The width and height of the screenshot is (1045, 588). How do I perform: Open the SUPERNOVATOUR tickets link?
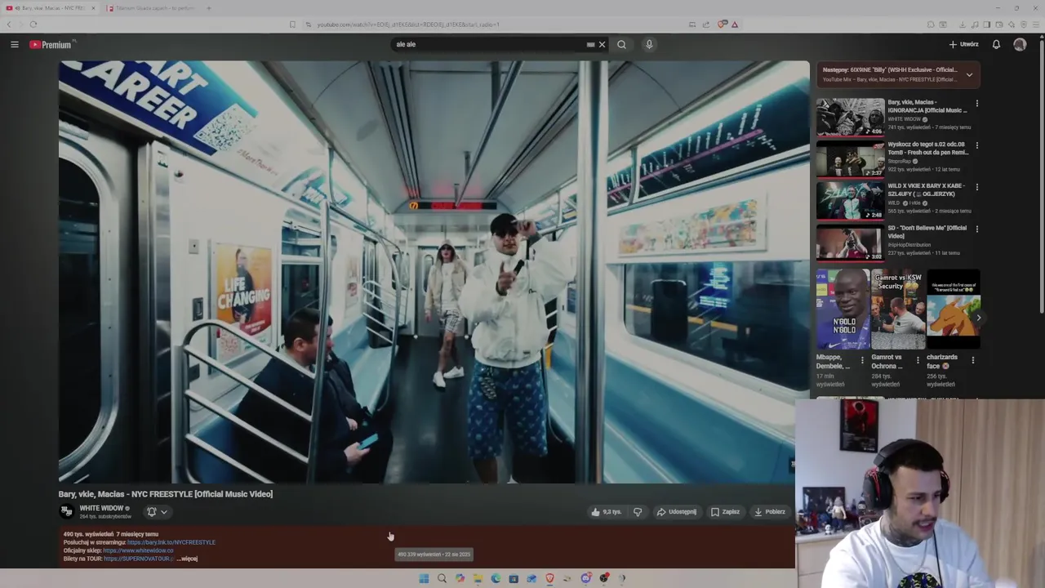[139, 559]
